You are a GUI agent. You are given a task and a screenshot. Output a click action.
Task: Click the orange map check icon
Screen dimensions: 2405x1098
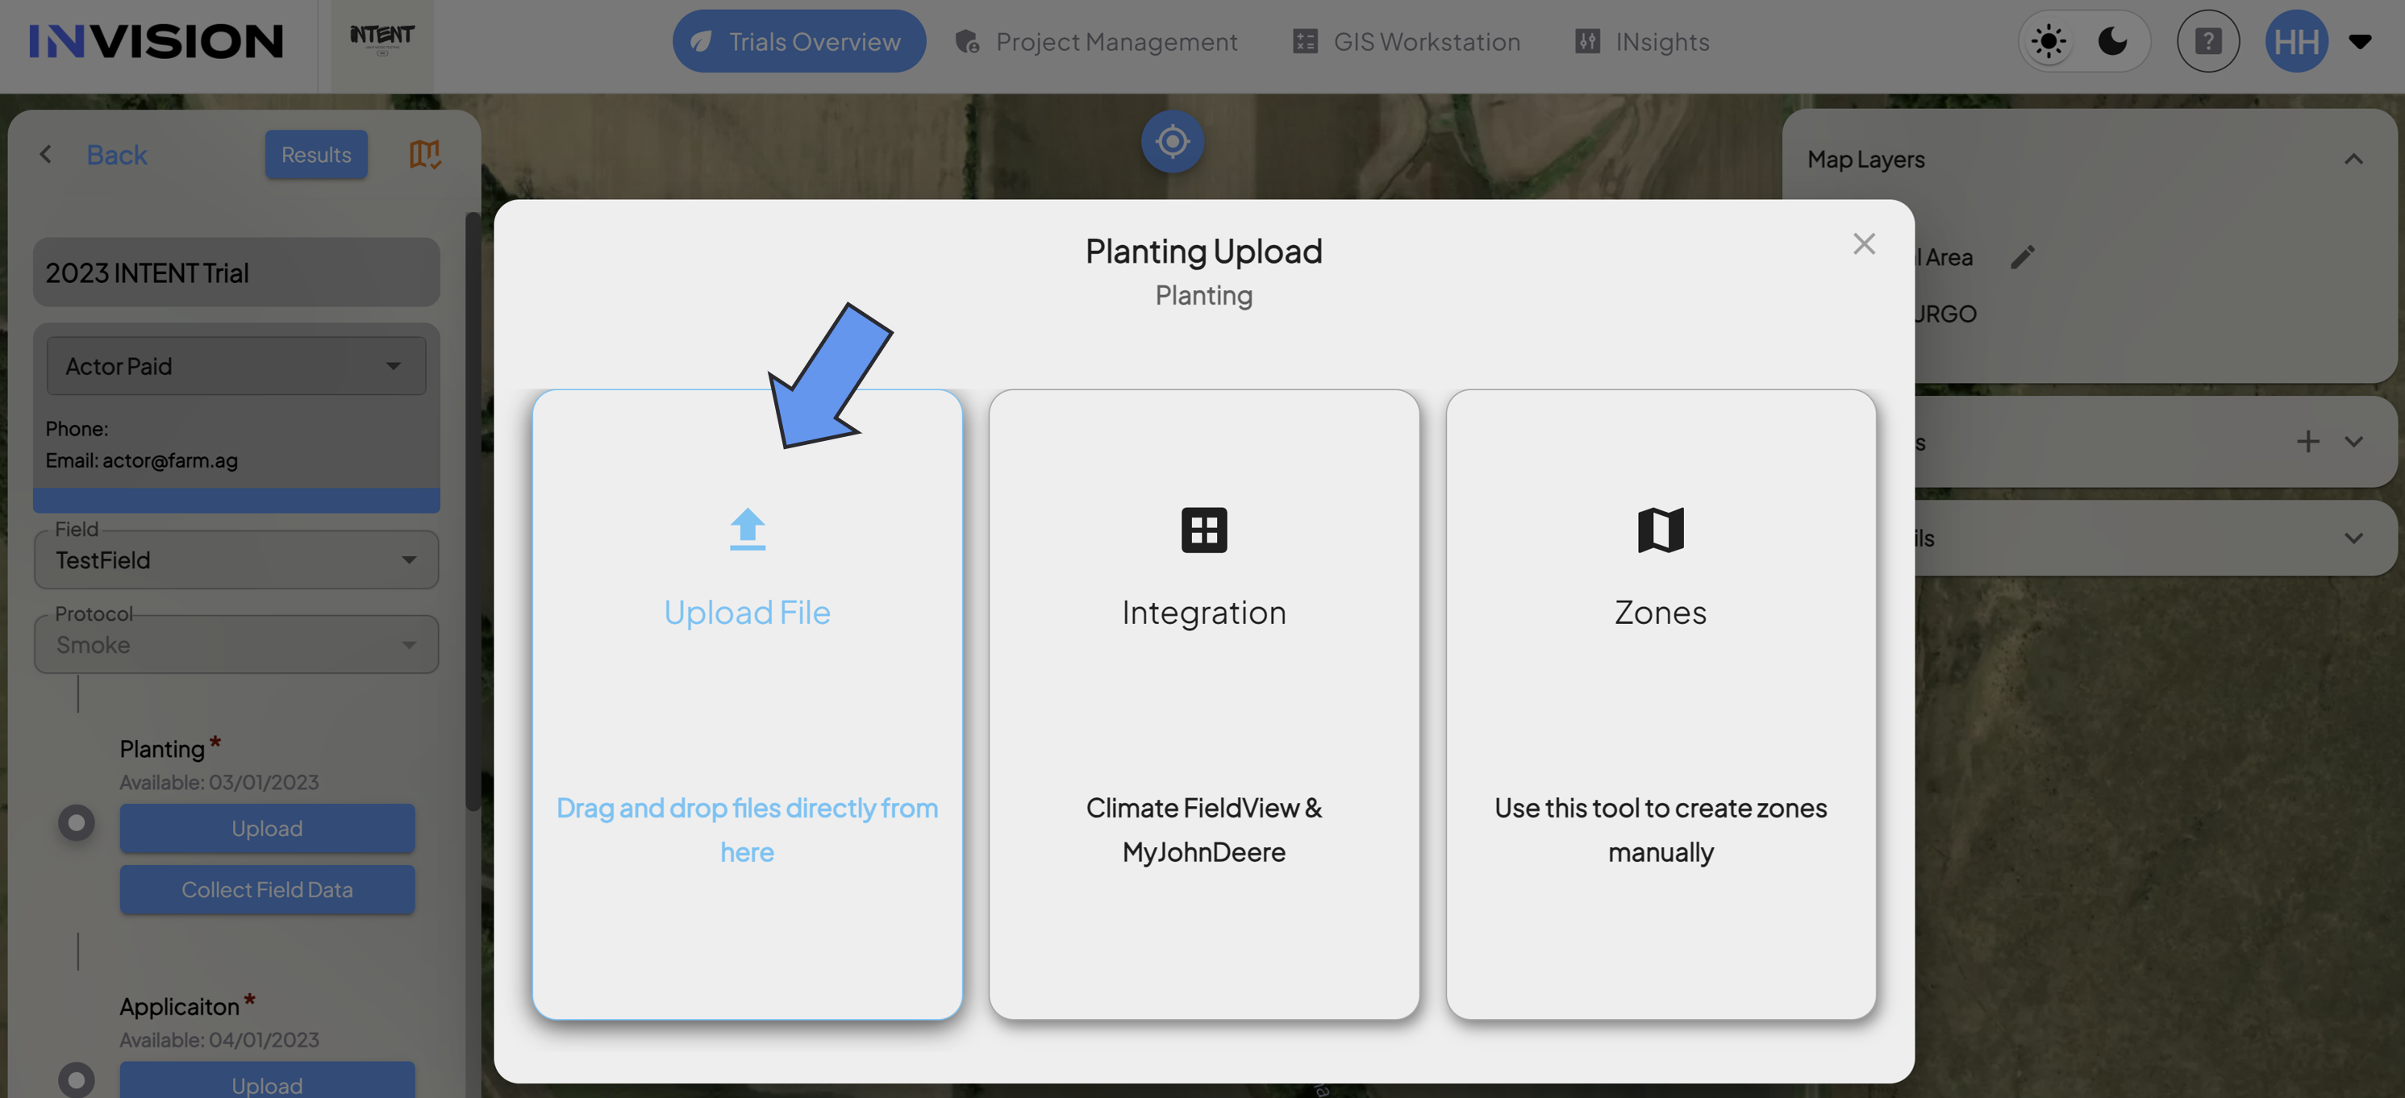click(x=425, y=154)
